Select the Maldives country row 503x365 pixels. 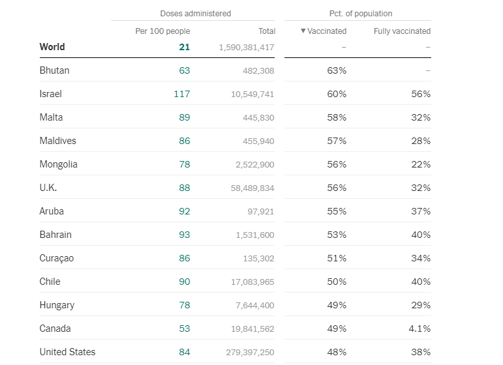coord(57,141)
